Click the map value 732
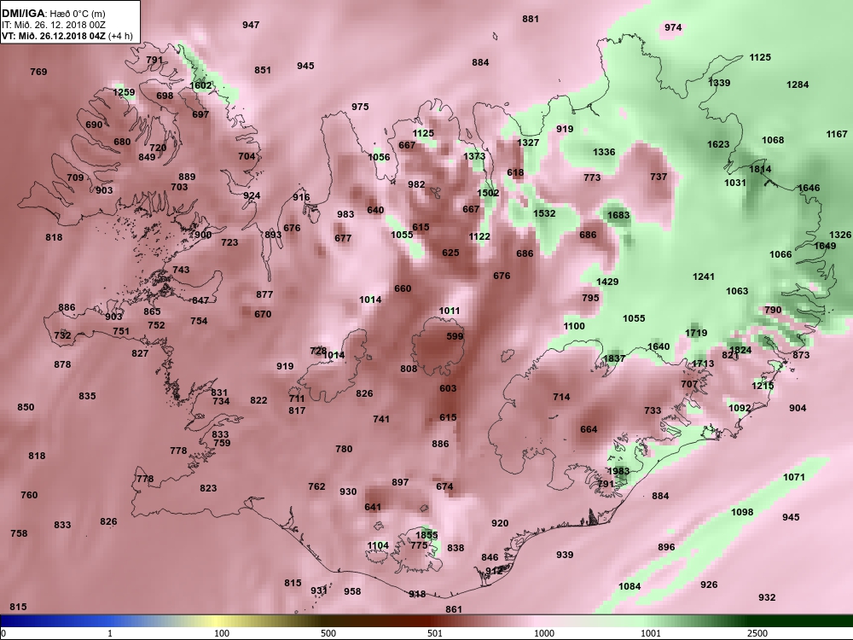The width and height of the screenshot is (853, 640). tap(62, 335)
